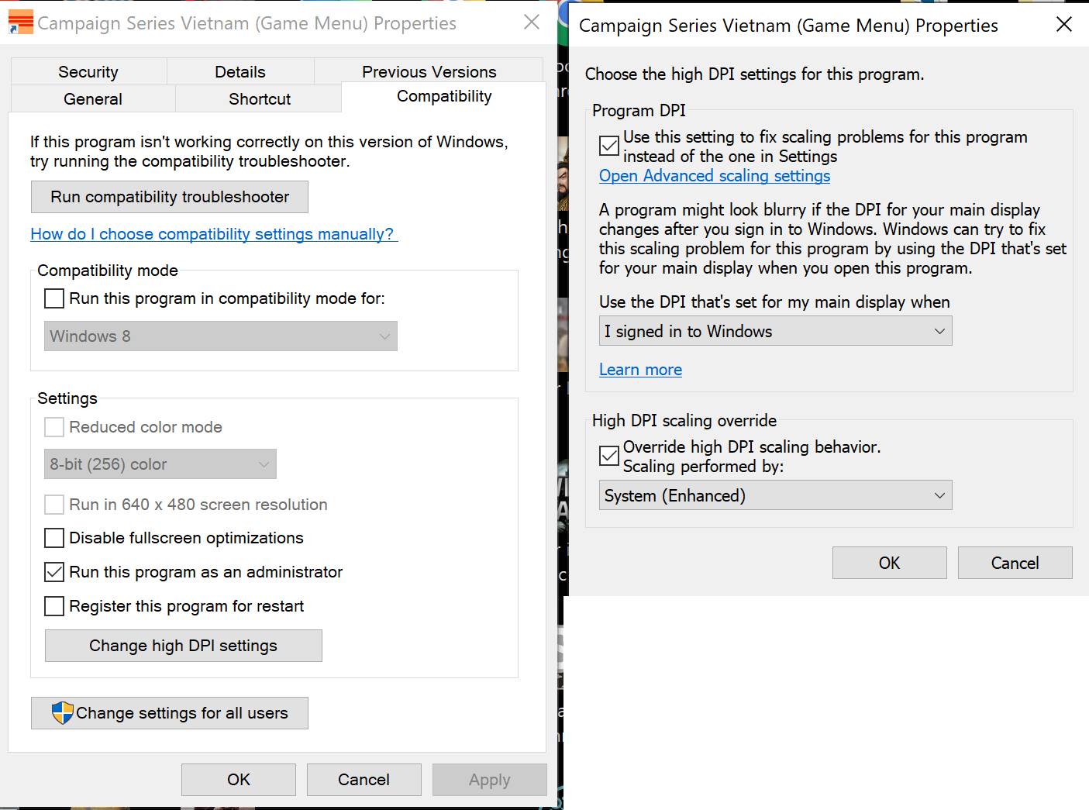
Task: Click 'Choose the high DPI settings for this program.' text
Action: click(x=755, y=74)
